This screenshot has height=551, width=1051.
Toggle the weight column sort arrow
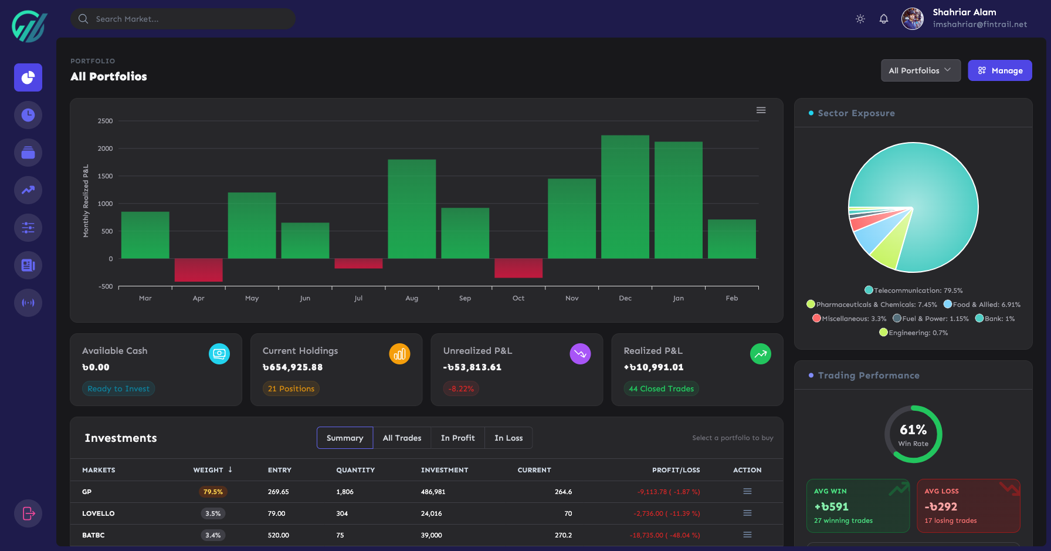pyautogui.click(x=230, y=469)
